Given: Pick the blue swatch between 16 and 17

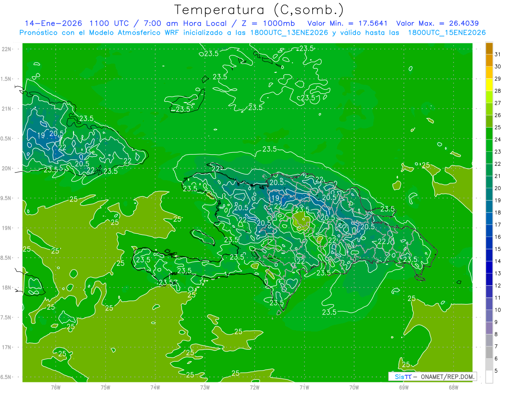Looking at the screenshot, I should [489, 231].
